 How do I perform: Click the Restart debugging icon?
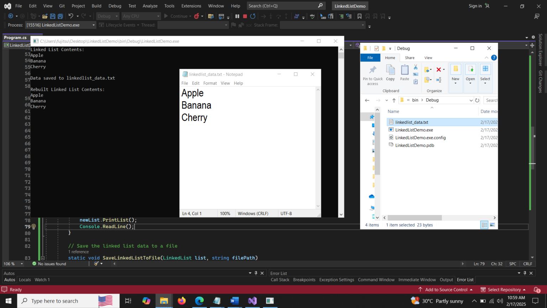(x=252, y=16)
